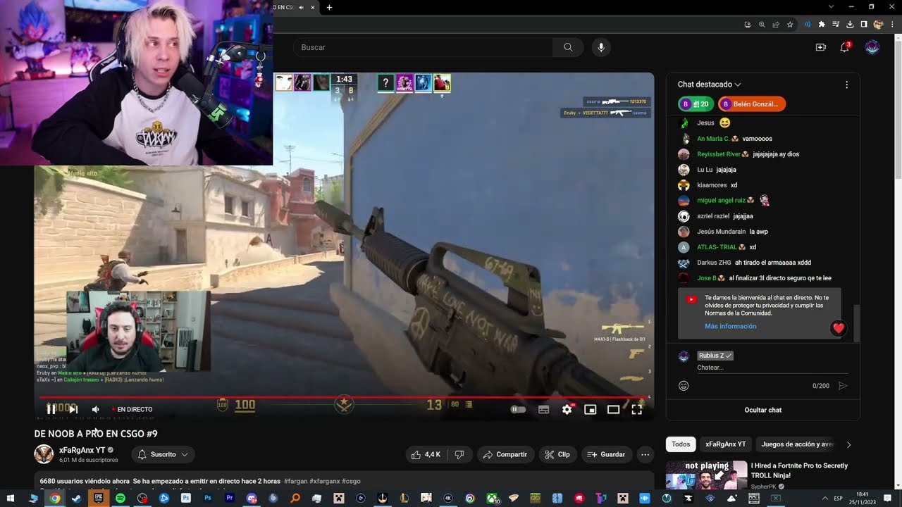Dislike the video thumbs down

(459, 454)
